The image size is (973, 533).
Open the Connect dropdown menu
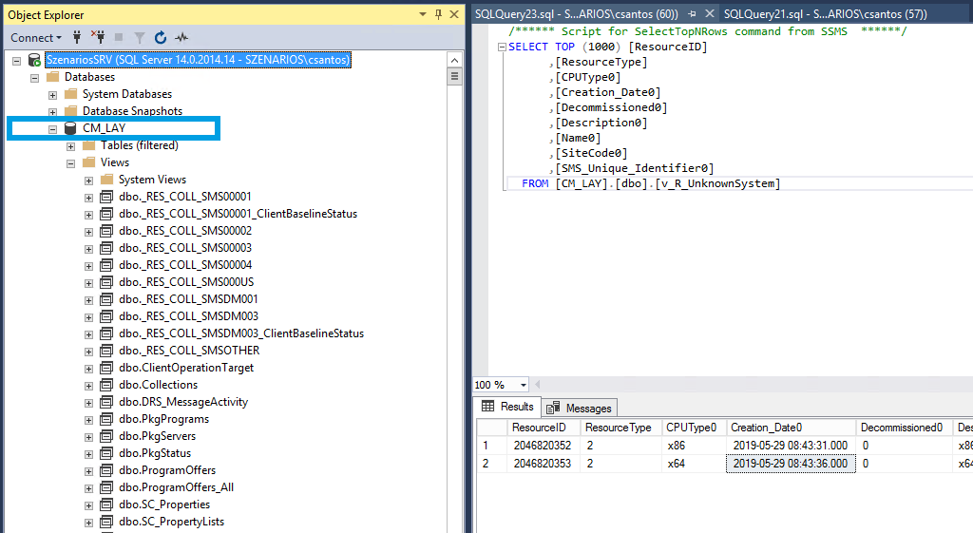pyautogui.click(x=36, y=38)
